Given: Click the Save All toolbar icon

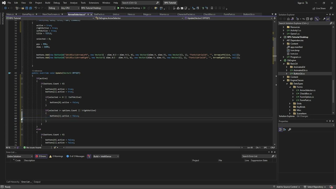Looking at the screenshot, I should [30, 8].
